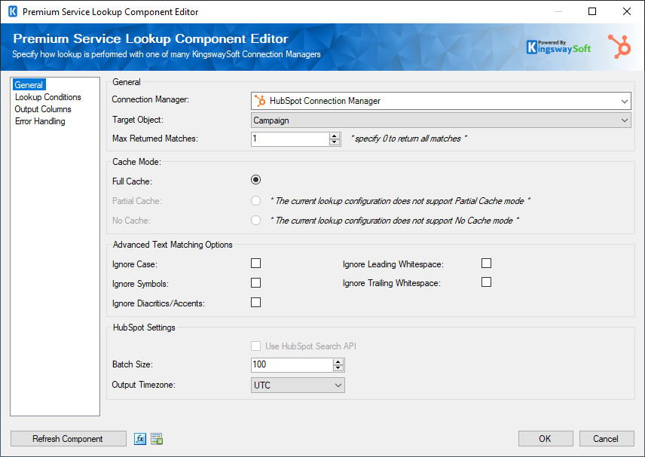The height and width of the screenshot is (457, 645).
Task: Switch to the Output Columns page
Action: click(x=43, y=109)
